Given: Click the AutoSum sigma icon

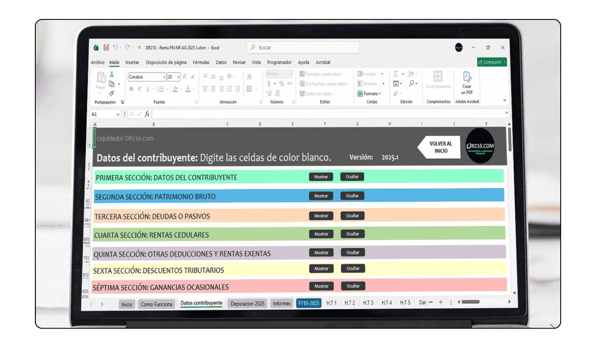Looking at the screenshot, I should pos(395,74).
